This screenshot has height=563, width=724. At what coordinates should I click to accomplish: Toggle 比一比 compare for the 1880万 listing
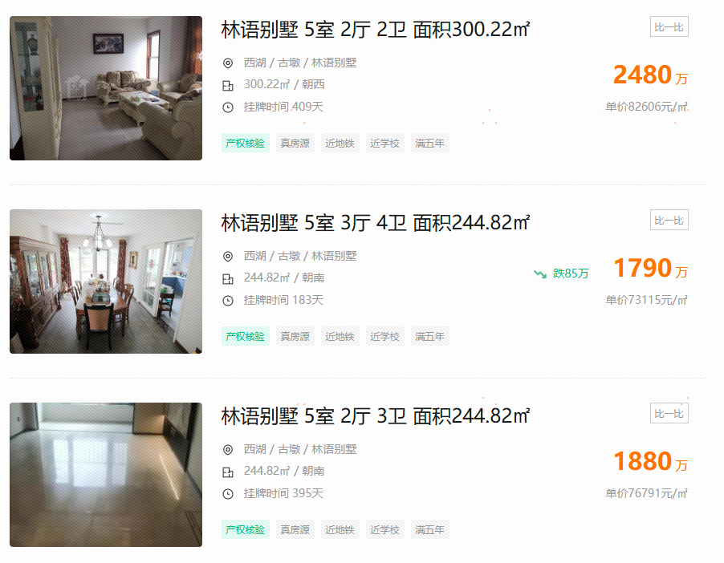pos(669,414)
